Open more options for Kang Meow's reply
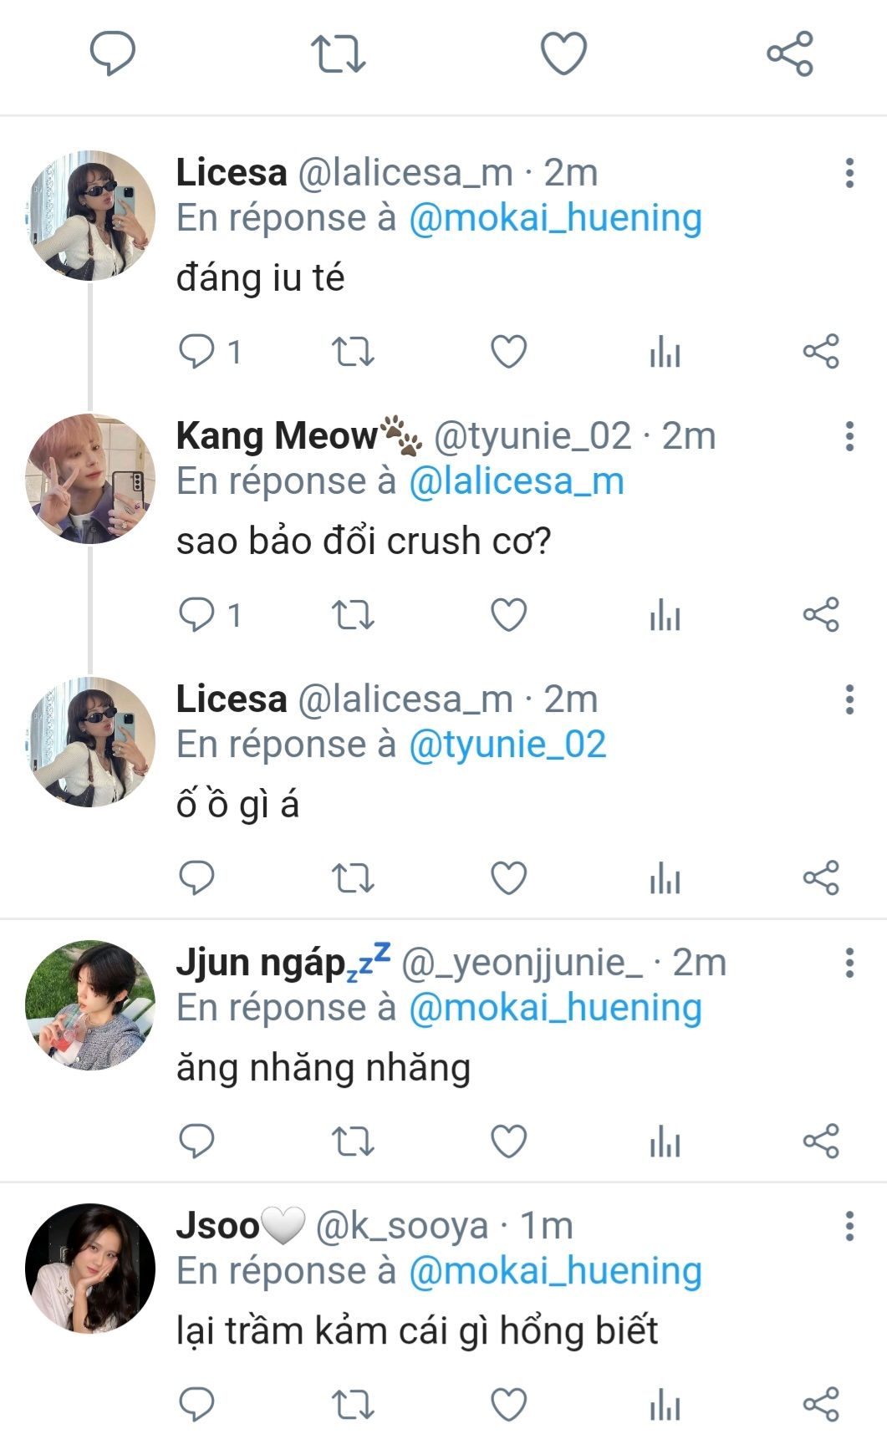The image size is (887, 1444). pyautogui.click(x=849, y=436)
